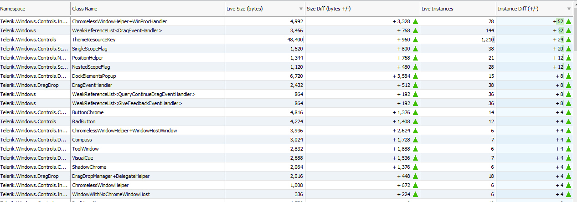Click the Telerik.Windows.Controls namespace of RadButton
577x202 pixels.
pos(28,121)
